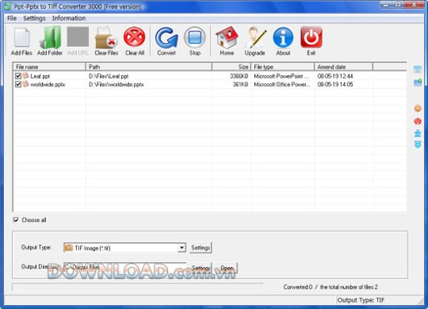
Task: Click the Converted 0 total files status text
Action: (330, 287)
